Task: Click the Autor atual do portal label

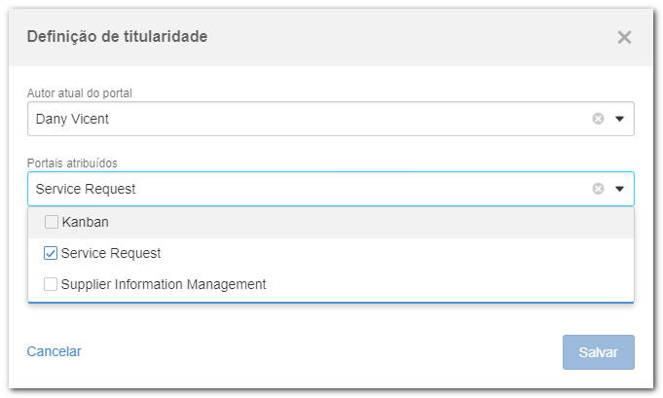Action: [x=80, y=93]
